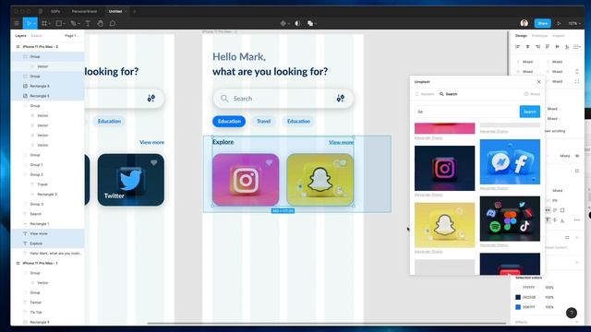The image size is (591, 332).
Task: Click the 002558 dark blue selection color swatch
Action: click(518, 297)
